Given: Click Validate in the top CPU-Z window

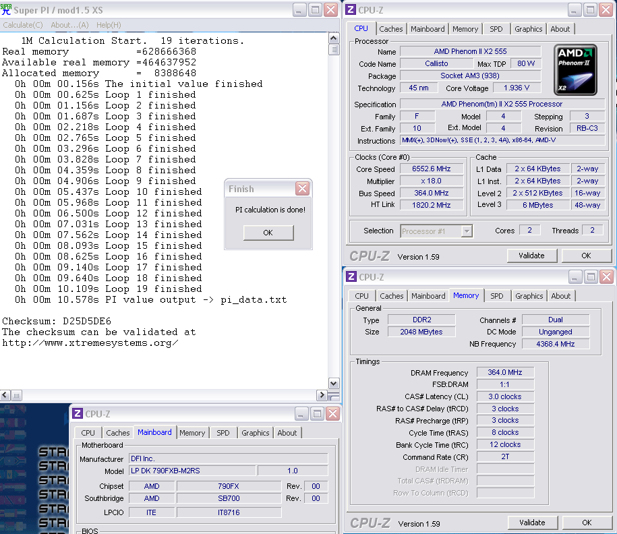Looking at the screenshot, I should (531, 256).
